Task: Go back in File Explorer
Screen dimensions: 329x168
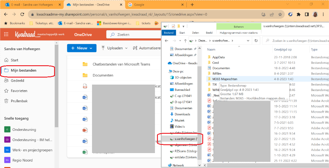Action: 167,41
